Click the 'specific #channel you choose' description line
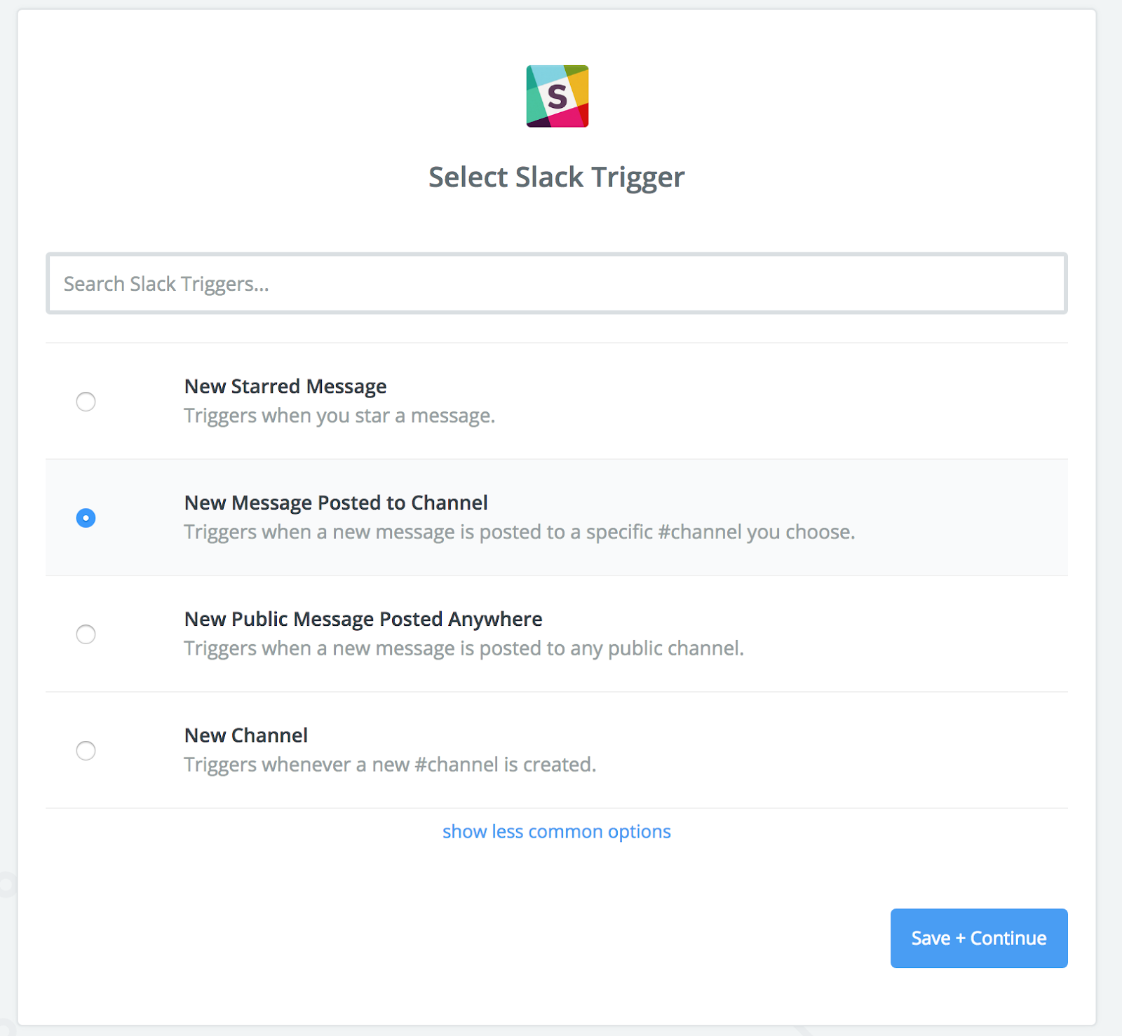The height and width of the screenshot is (1036, 1122). click(520, 532)
